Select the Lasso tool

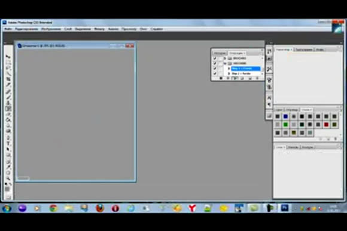point(8,68)
